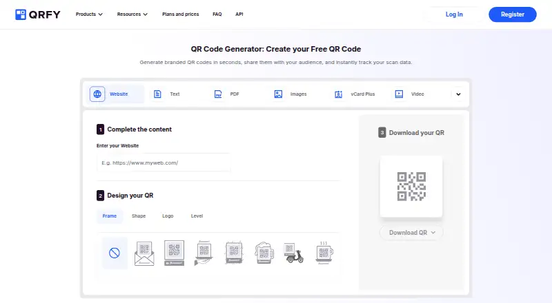Viewport: 552px width, 303px height.
Task: Select the no-frame option icon
Action: pos(115,253)
